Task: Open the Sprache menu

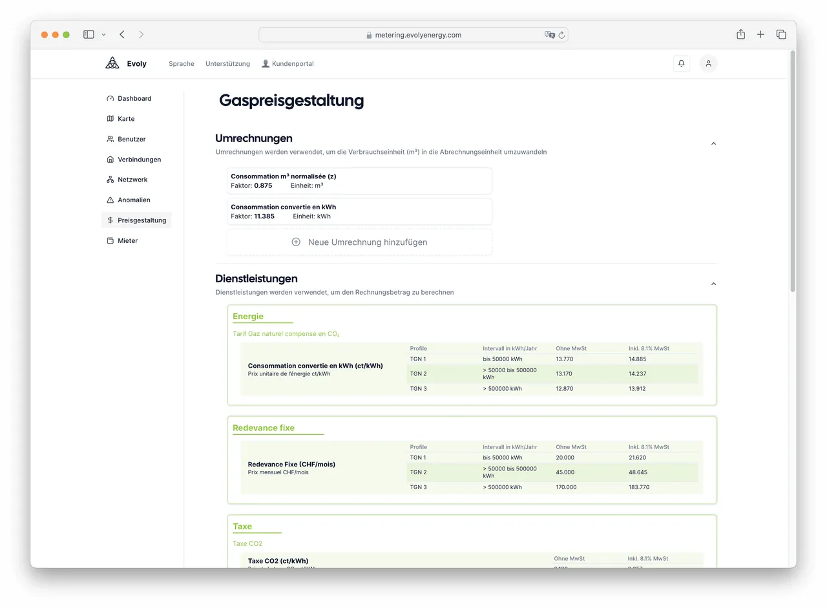Action: click(x=182, y=64)
